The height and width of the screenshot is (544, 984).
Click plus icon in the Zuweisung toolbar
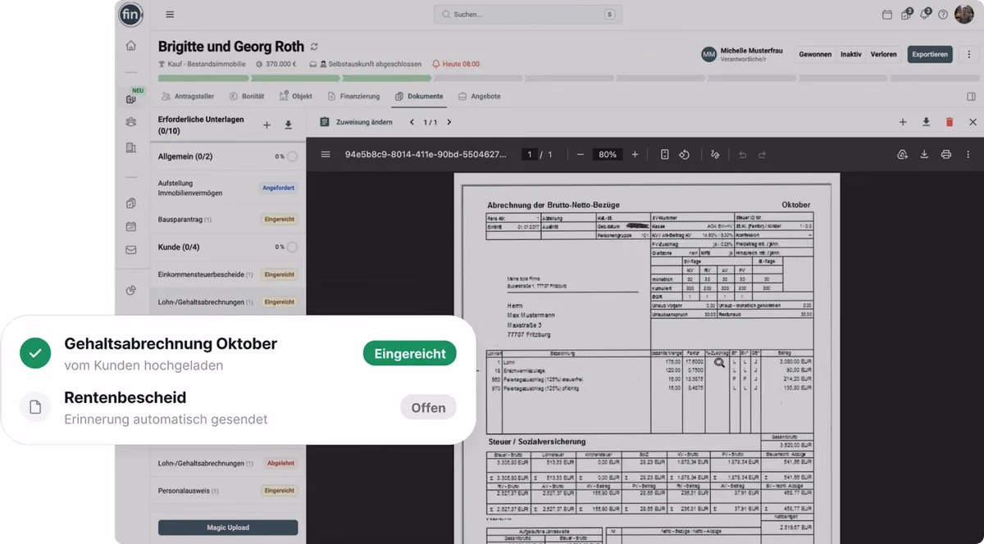pos(903,122)
